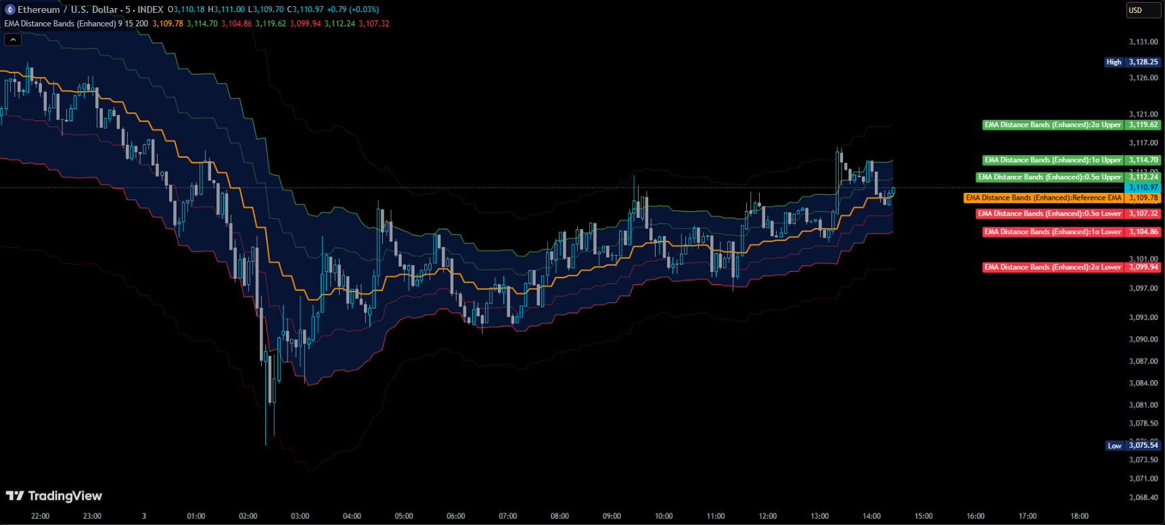Screen dimensions: 1165x525
Task: Click the 01:00 time axis label
Action: [x=196, y=516]
